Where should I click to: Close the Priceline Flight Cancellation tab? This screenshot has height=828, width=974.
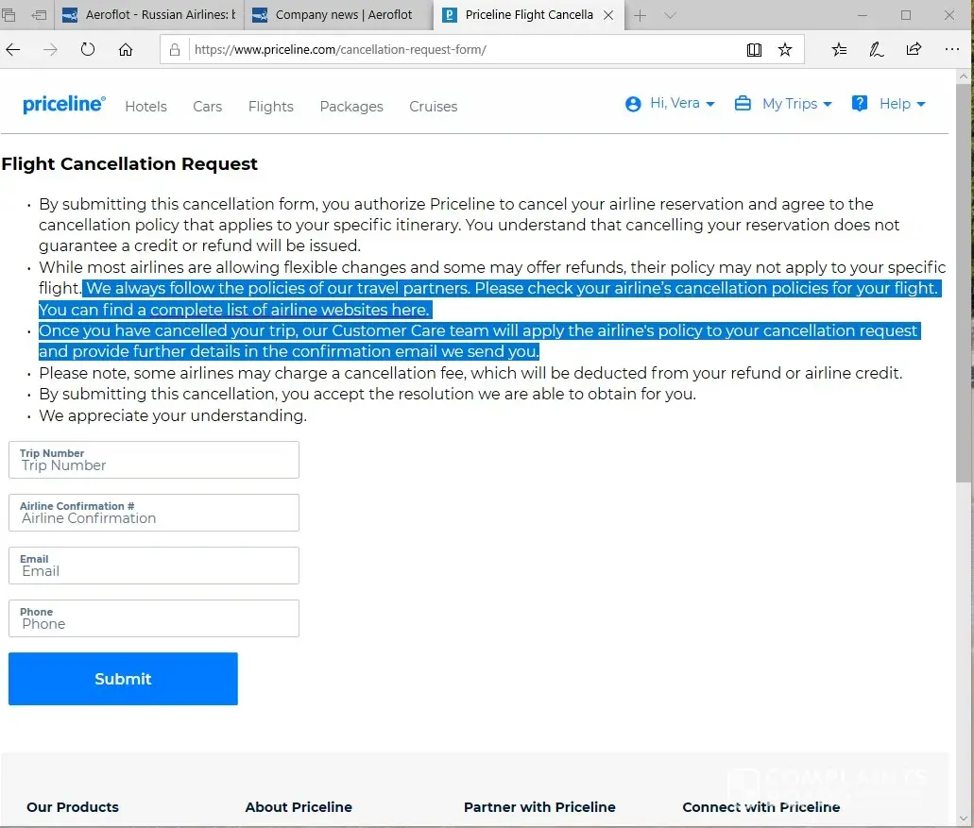[608, 15]
